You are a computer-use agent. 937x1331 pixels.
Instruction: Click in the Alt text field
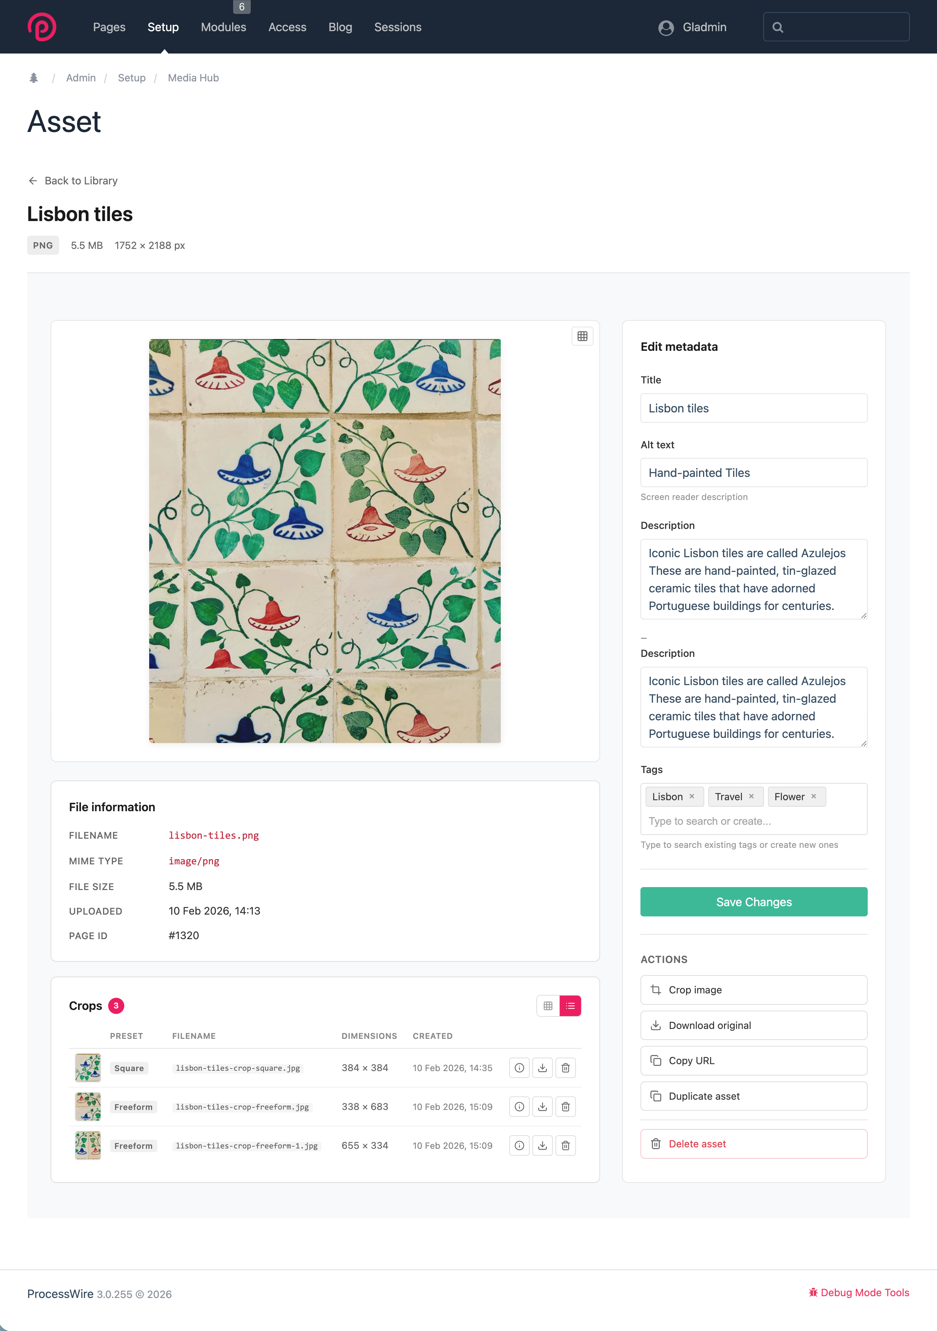(753, 473)
